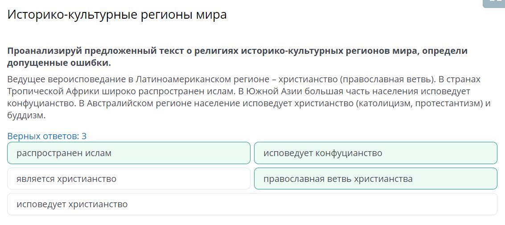505x225 pixels.
Task: Uncheck the option "православная ветвь христианства"
Action: tap(375, 179)
